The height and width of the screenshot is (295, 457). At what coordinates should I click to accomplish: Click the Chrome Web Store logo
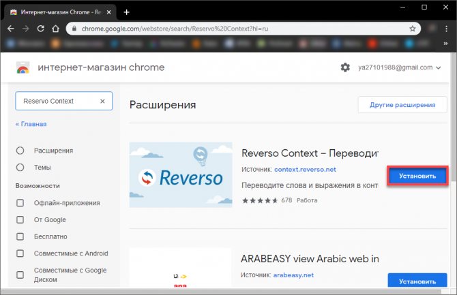pos(23,67)
